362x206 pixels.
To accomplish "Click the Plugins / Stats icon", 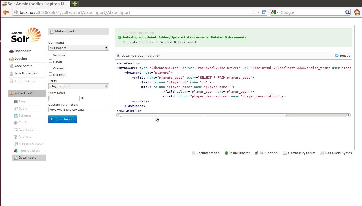I will point(16,151).
